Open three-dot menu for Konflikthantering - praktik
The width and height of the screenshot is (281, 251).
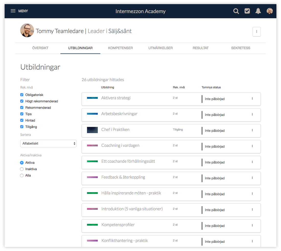coord(252,241)
